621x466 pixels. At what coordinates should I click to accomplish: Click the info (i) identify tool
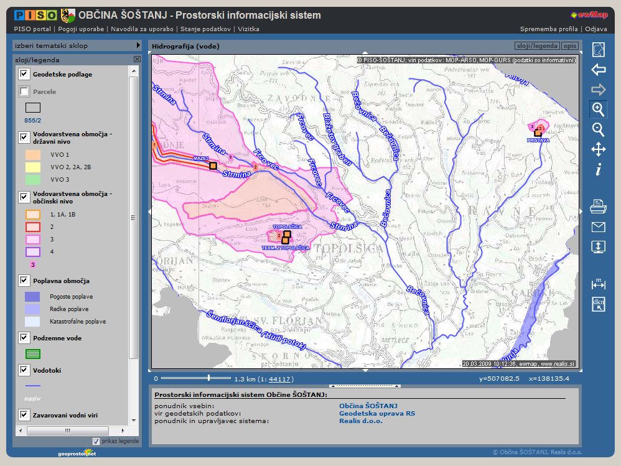pyautogui.click(x=598, y=169)
